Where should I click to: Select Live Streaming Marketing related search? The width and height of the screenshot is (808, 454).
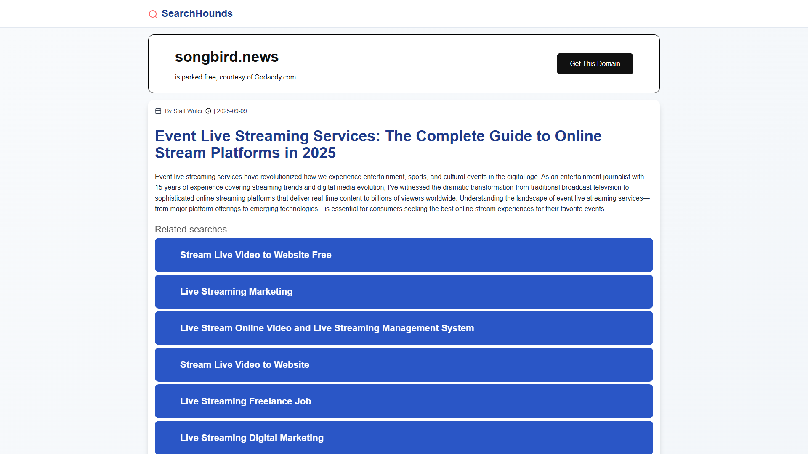coord(404,291)
